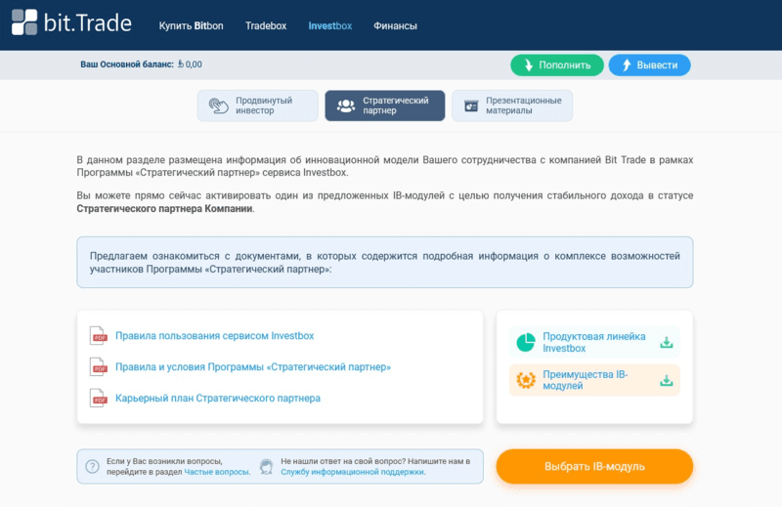This screenshot has width=782, height=507.
Task: Click the arrow icon in Пополнить button
Action: (x=529, y=65)
